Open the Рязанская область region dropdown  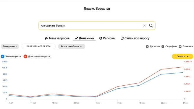(x=72, y=46)
